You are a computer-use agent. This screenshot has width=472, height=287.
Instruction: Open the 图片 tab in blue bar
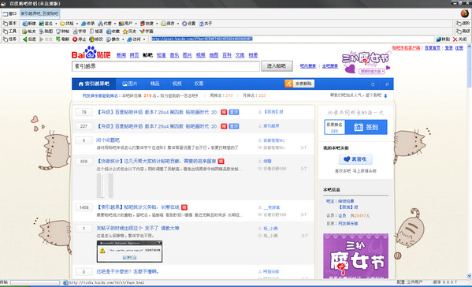[130, 84]
